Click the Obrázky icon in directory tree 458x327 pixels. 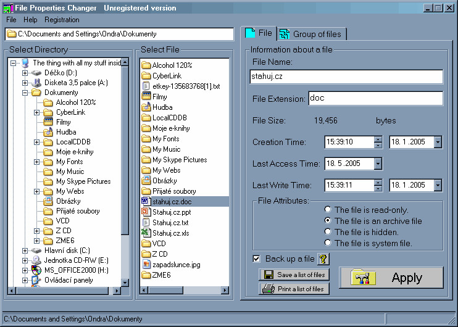point(48,201)
